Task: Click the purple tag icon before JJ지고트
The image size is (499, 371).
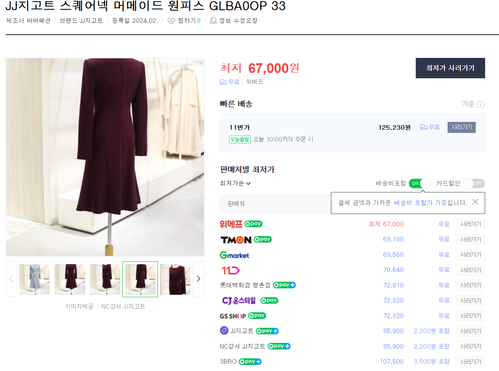Action: (x=224, y=331)
